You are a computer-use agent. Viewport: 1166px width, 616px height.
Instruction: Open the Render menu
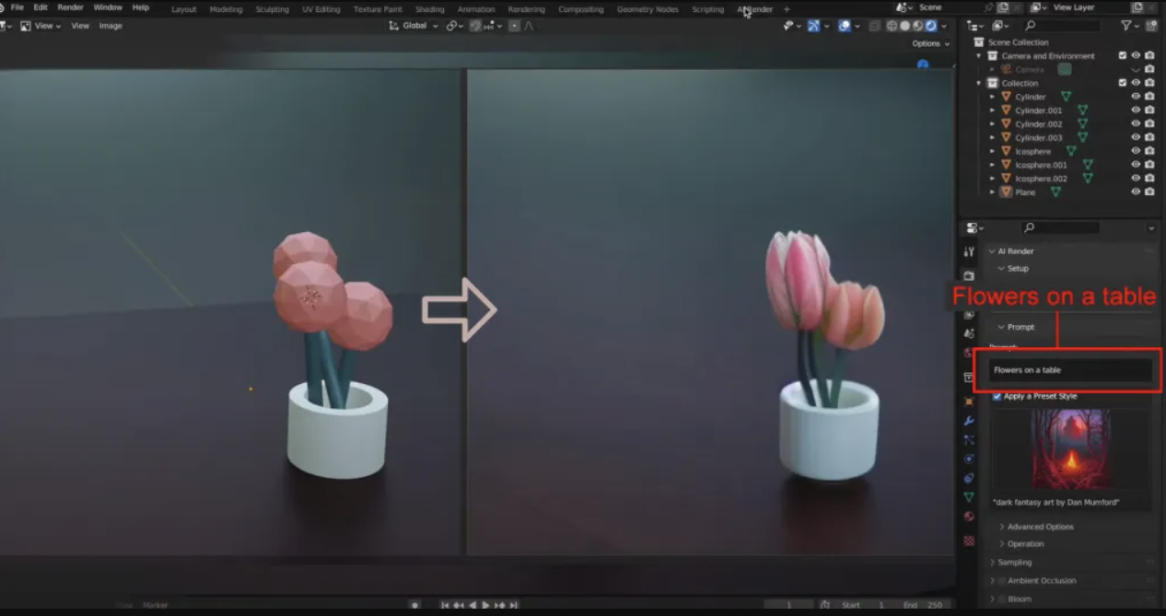click(x=70, y=7)
